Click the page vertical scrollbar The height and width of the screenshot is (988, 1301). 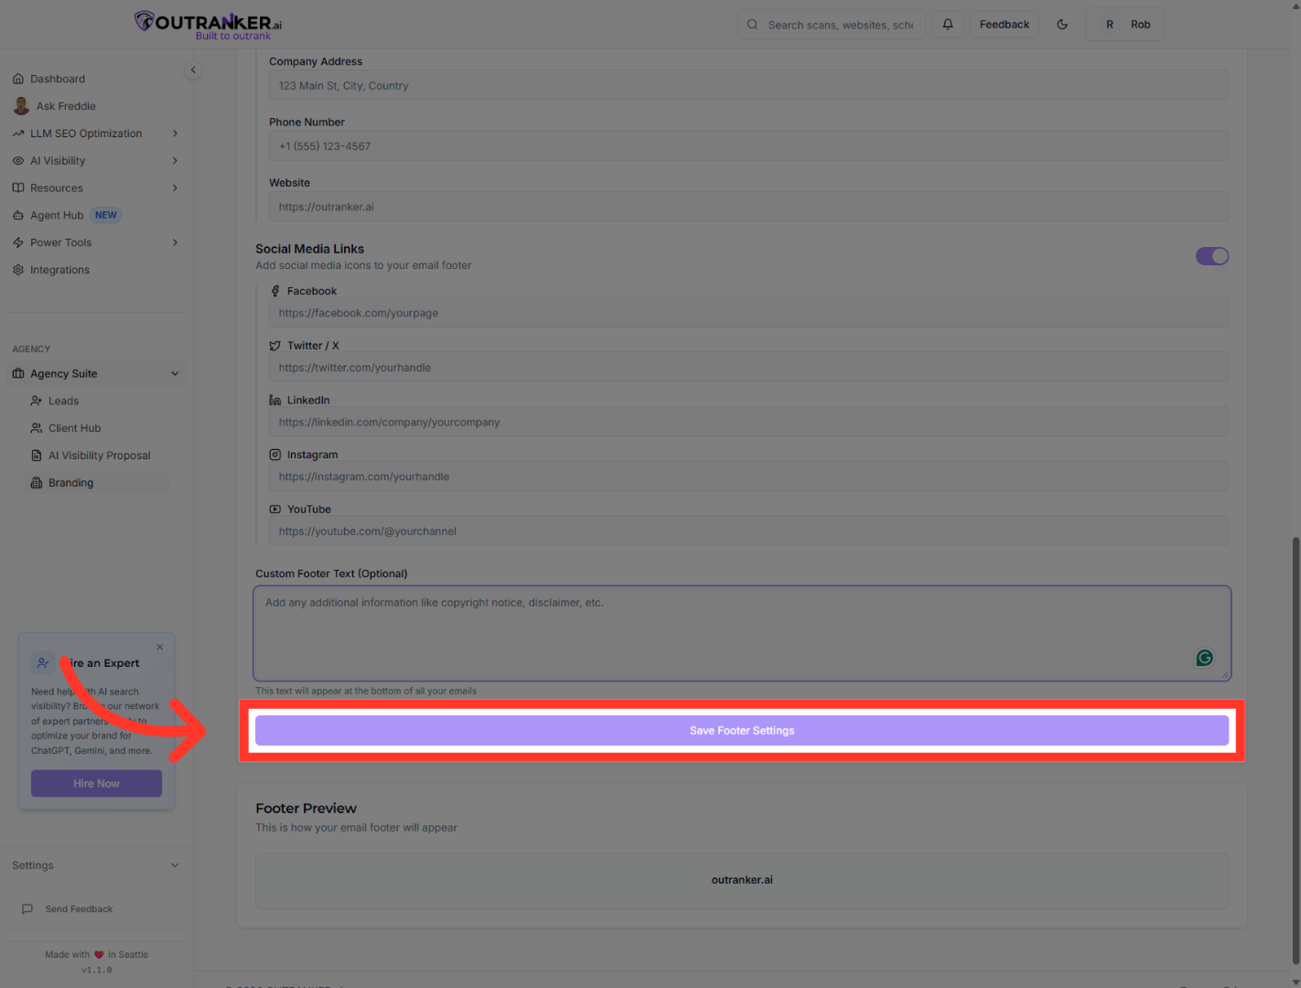point(1296,748)
